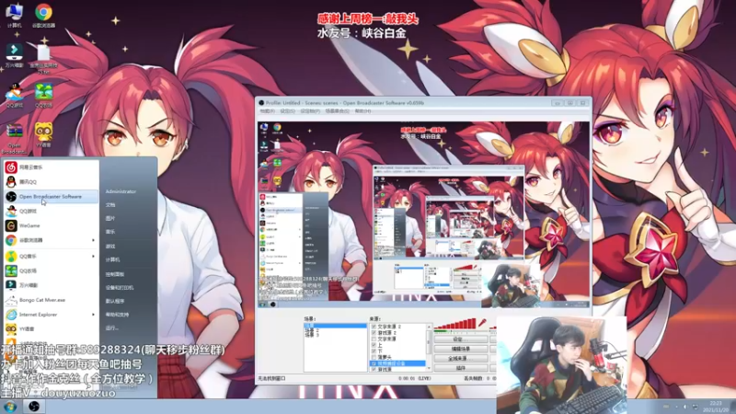Select the 万兴喵影 desktop icon
Image resolution: width=736 pixels, height=414 pixels.
[14, 55]
